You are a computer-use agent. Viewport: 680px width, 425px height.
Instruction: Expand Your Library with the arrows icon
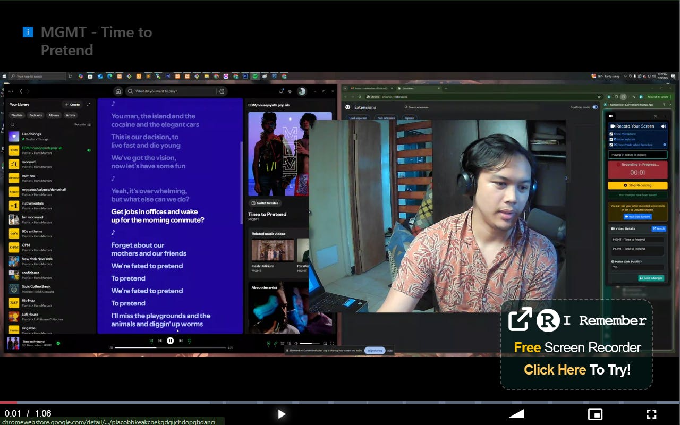[x=89, y=105]
